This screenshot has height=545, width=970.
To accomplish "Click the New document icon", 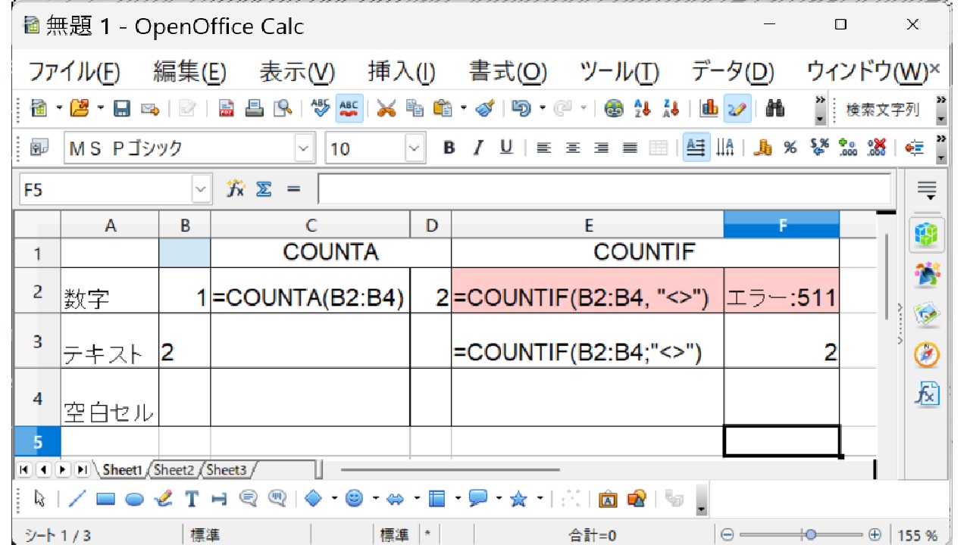I will click(x=38, y=109).
